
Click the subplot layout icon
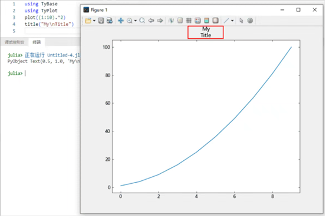pos(197,21)
